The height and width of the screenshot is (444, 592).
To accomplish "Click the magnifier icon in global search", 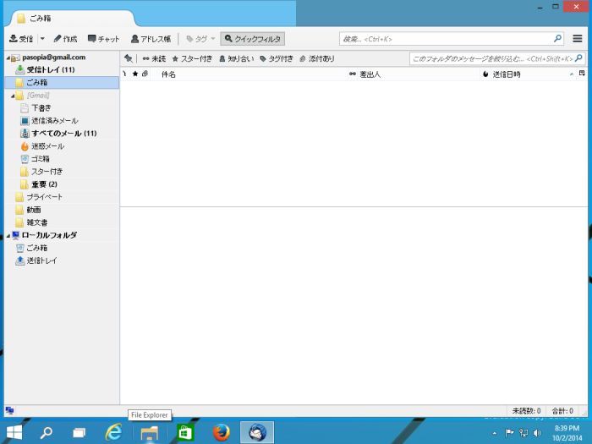I will click(557, 38).
